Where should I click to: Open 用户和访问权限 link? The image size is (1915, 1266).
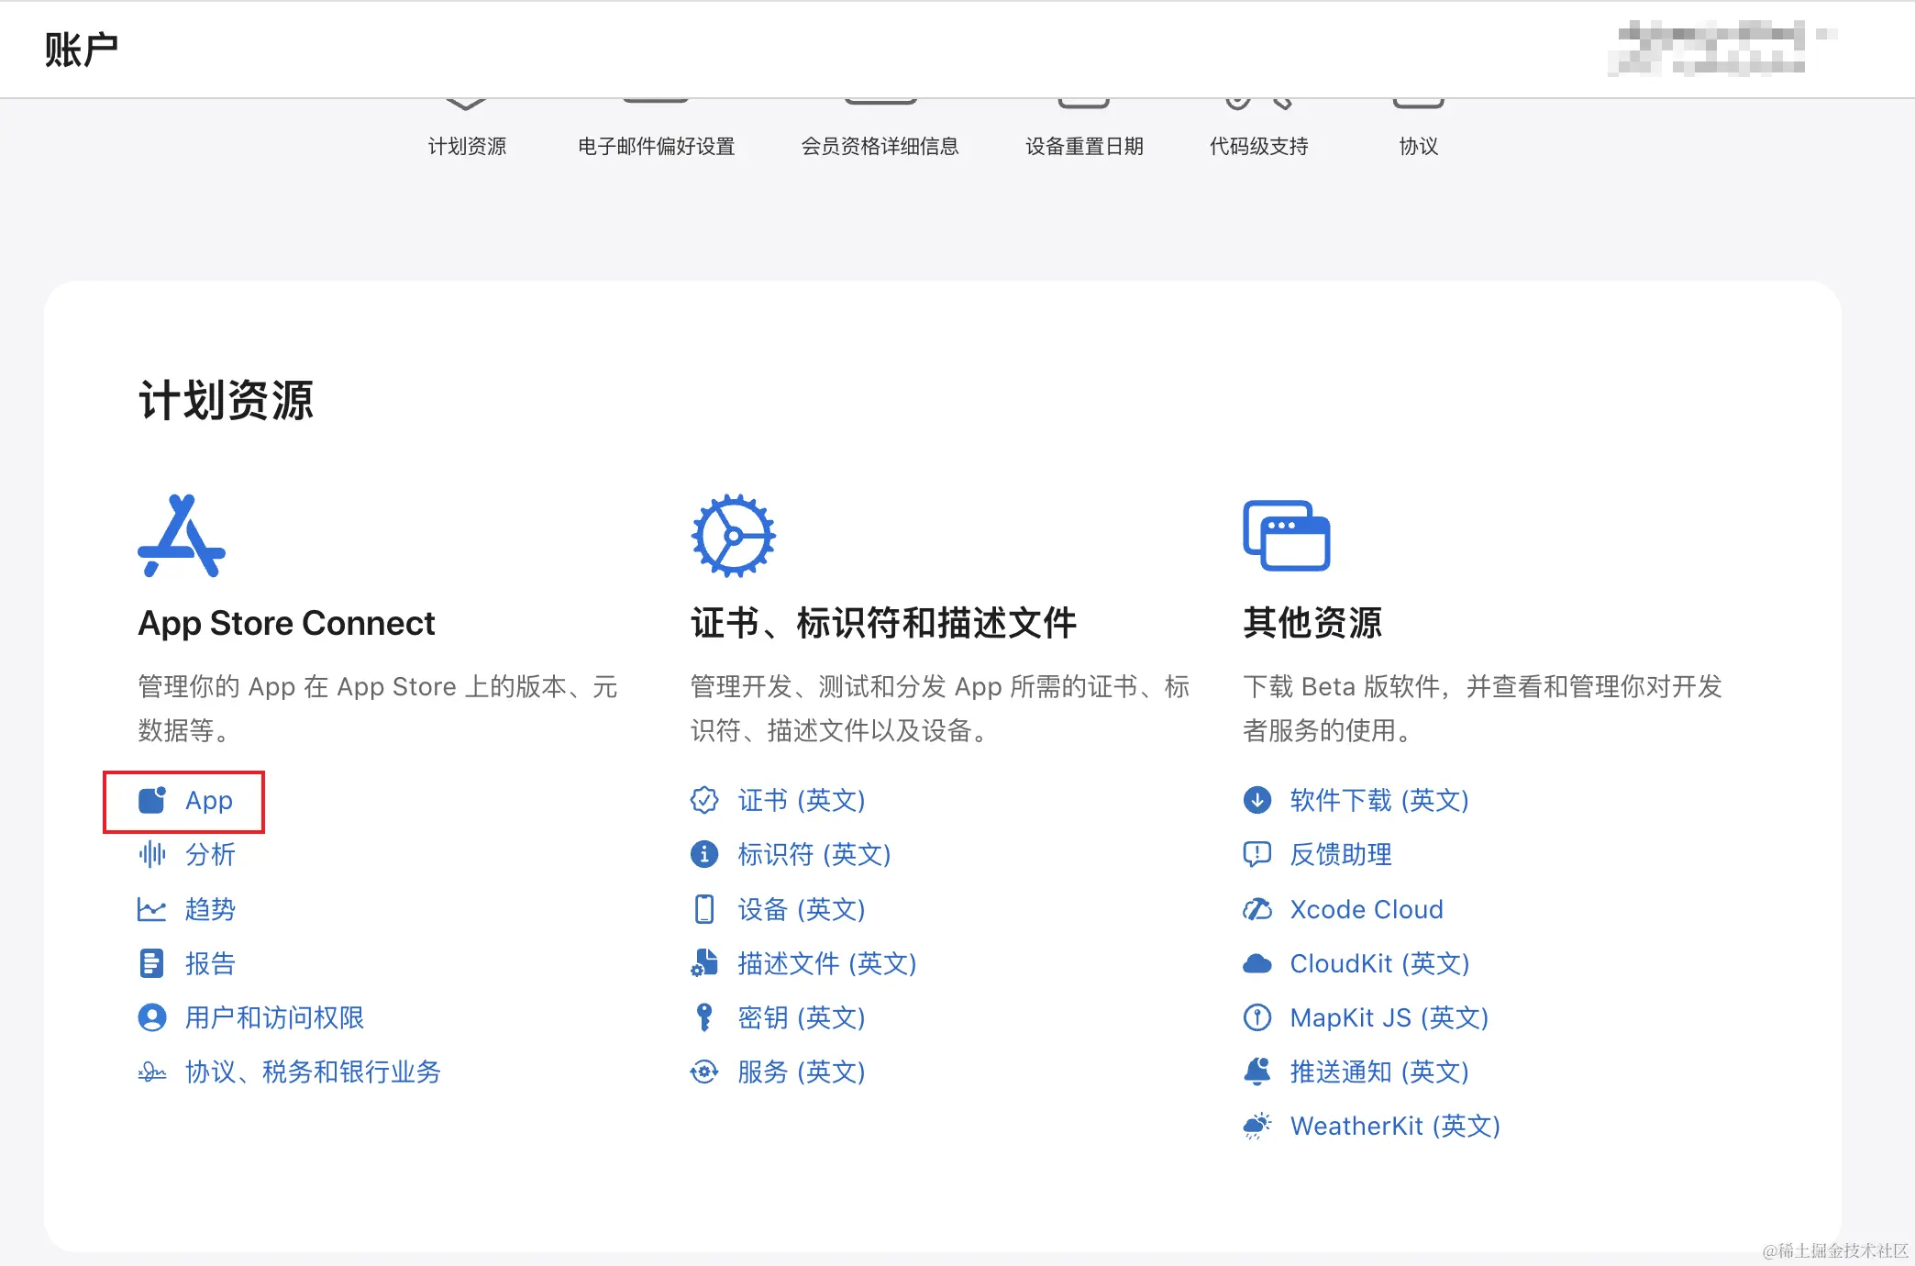click(x=274, y=1017)
